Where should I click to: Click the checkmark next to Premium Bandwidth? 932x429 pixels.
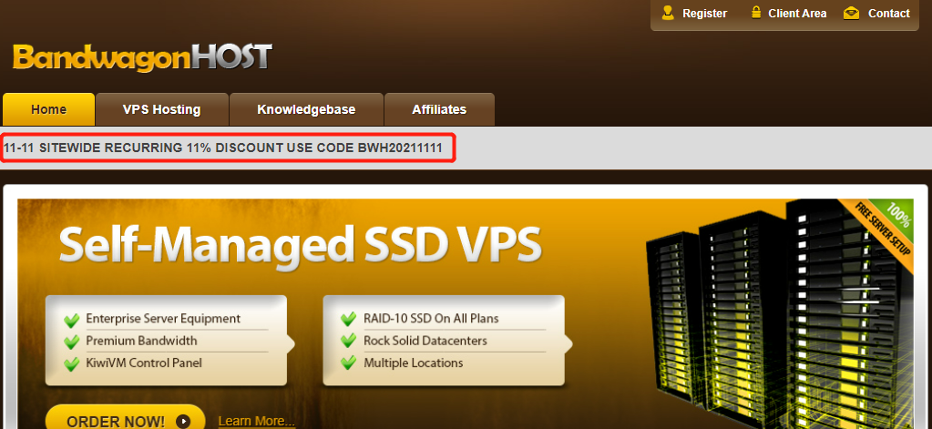(71, 342)
